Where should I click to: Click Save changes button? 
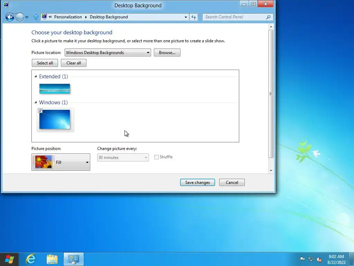197,183
